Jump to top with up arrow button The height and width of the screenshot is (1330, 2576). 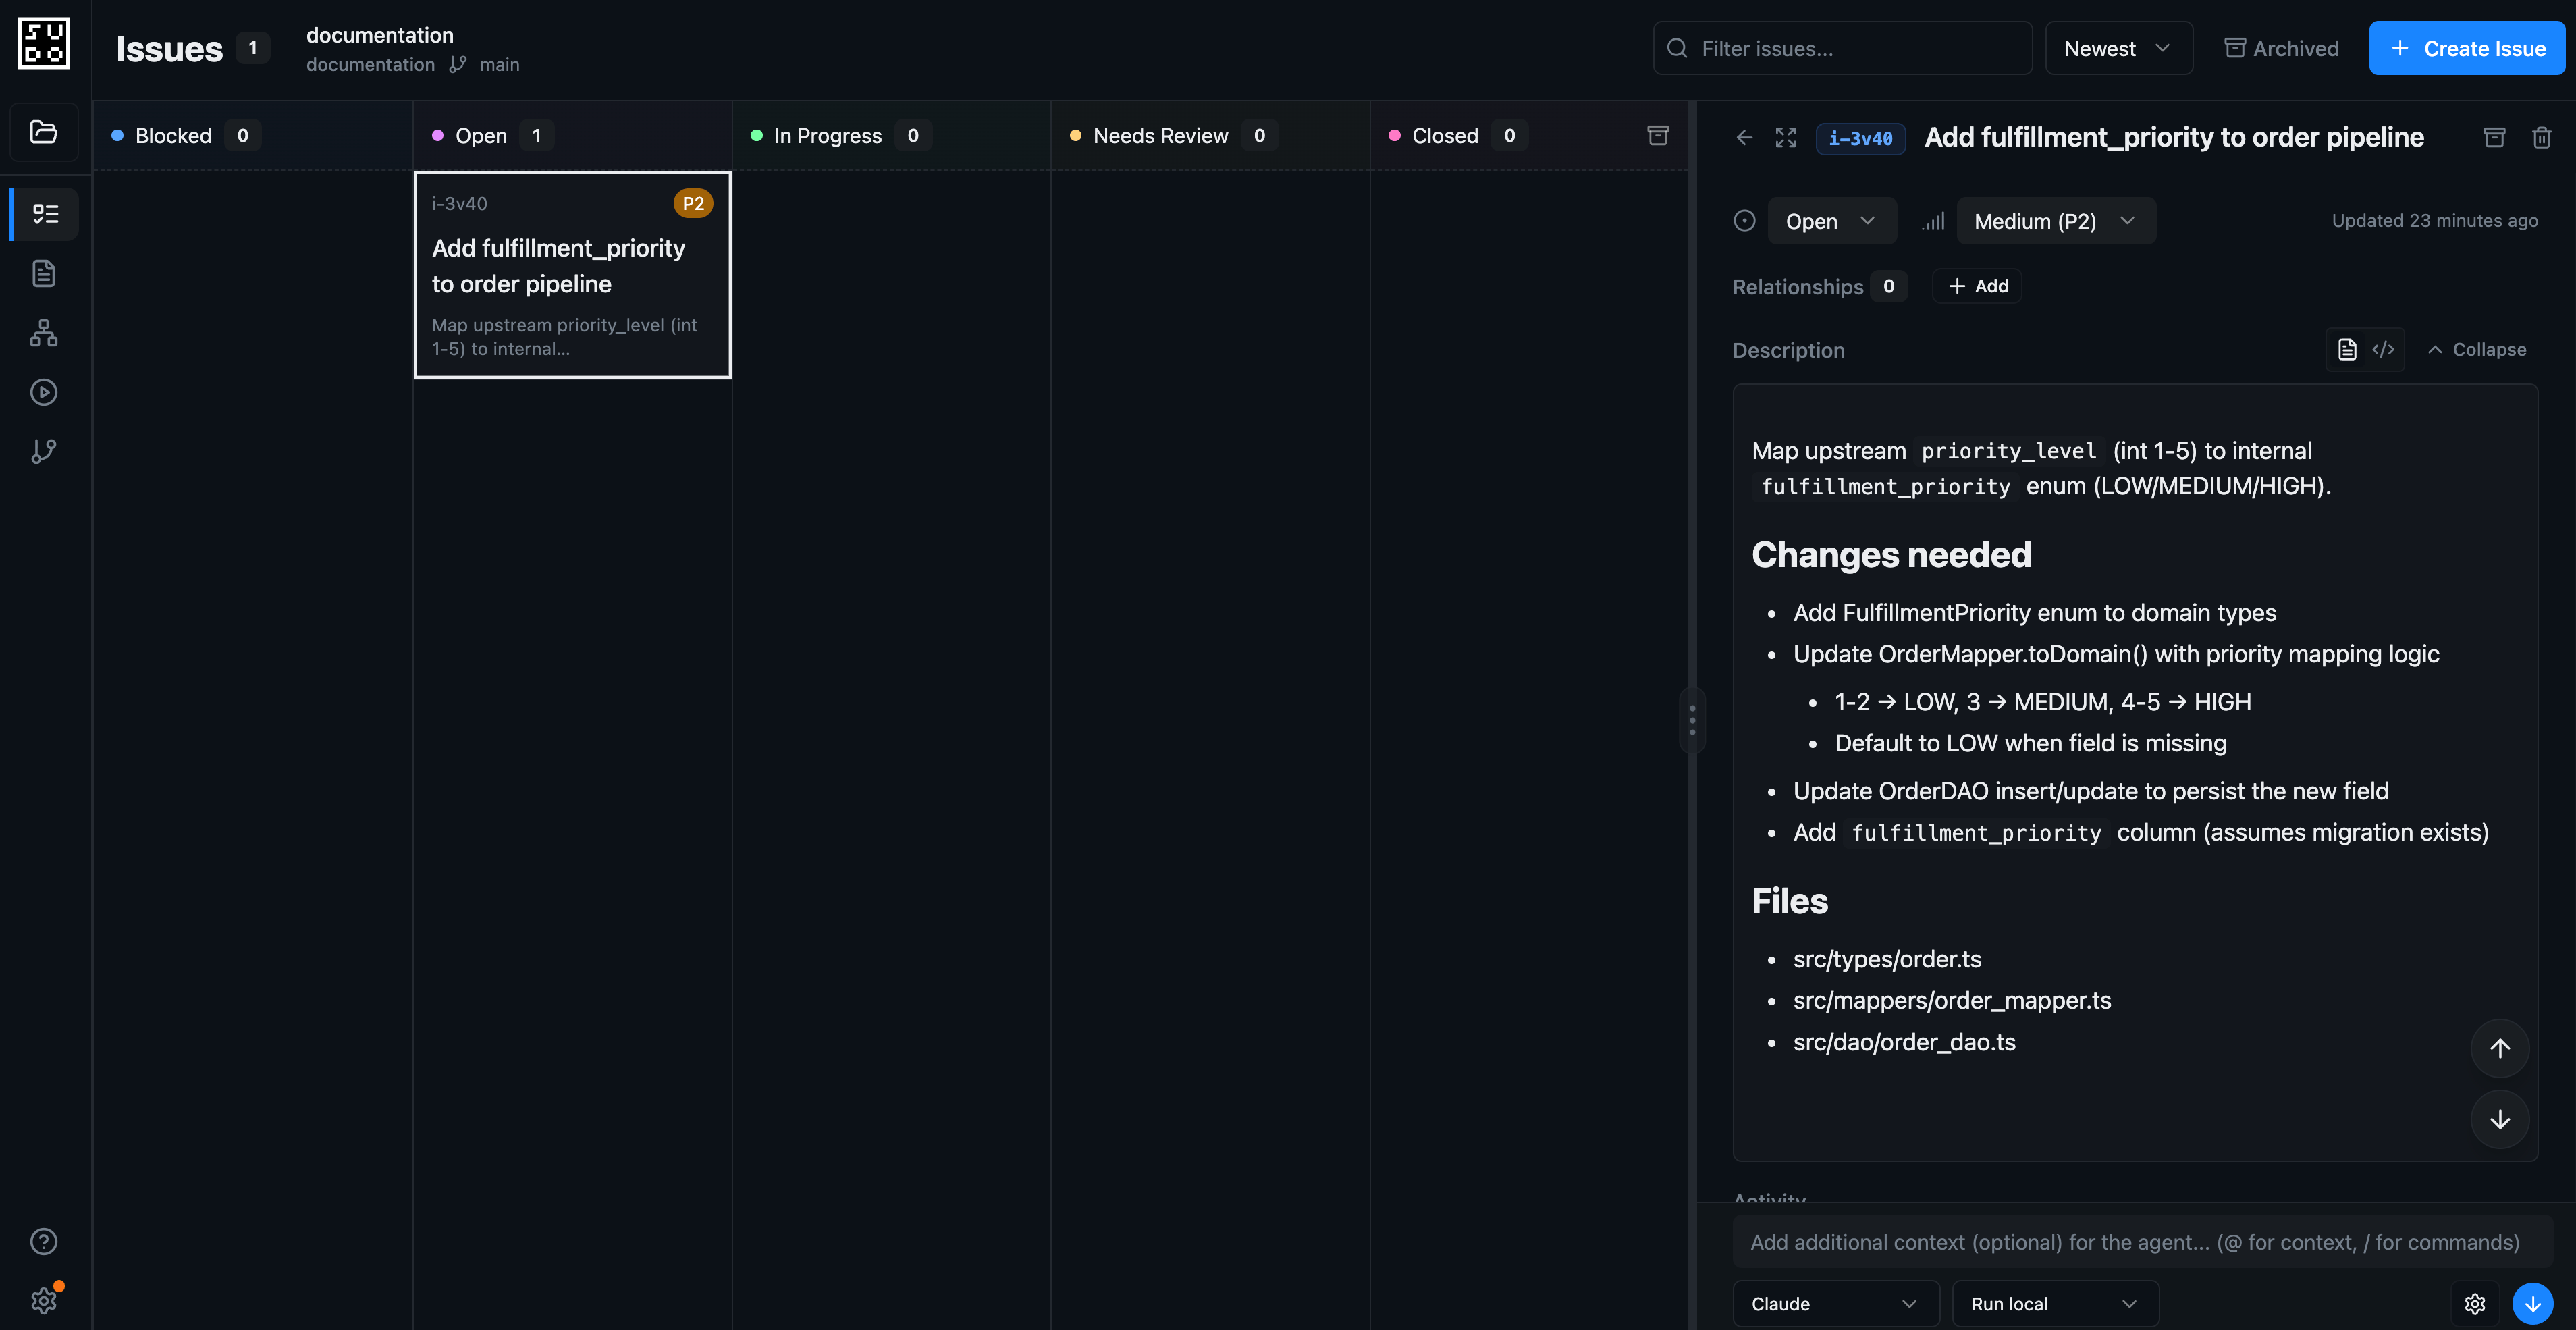pos(2500,1048)
